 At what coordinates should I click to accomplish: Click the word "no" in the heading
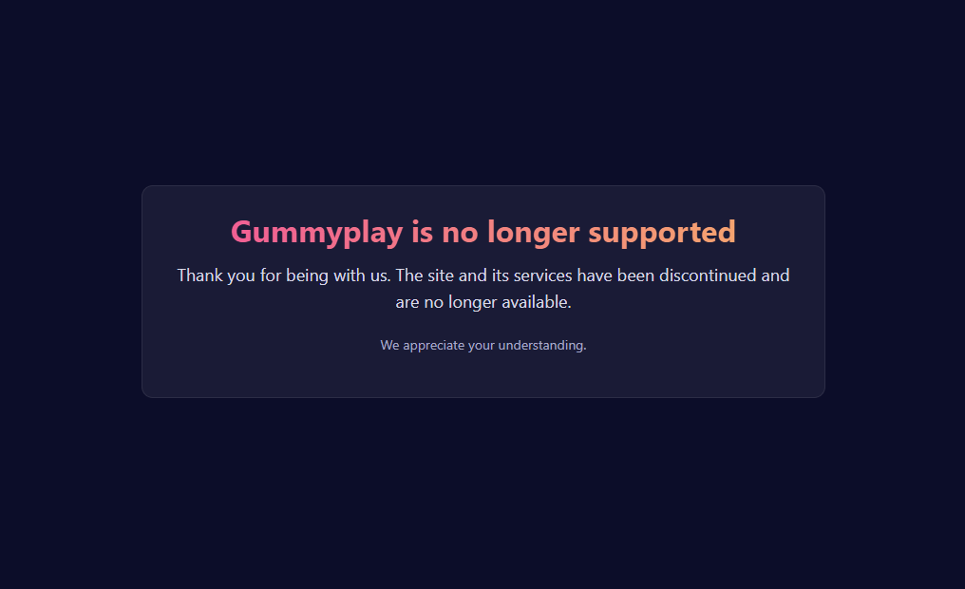(460, 234)
